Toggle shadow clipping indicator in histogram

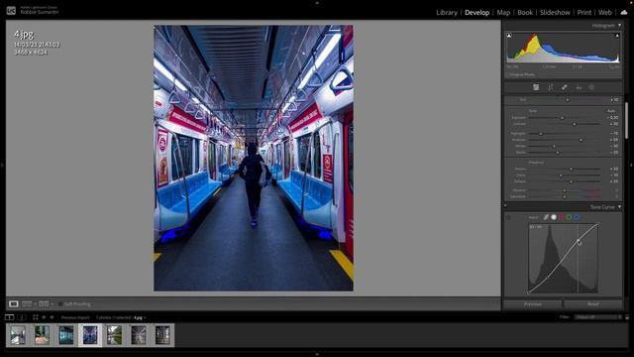509,36
